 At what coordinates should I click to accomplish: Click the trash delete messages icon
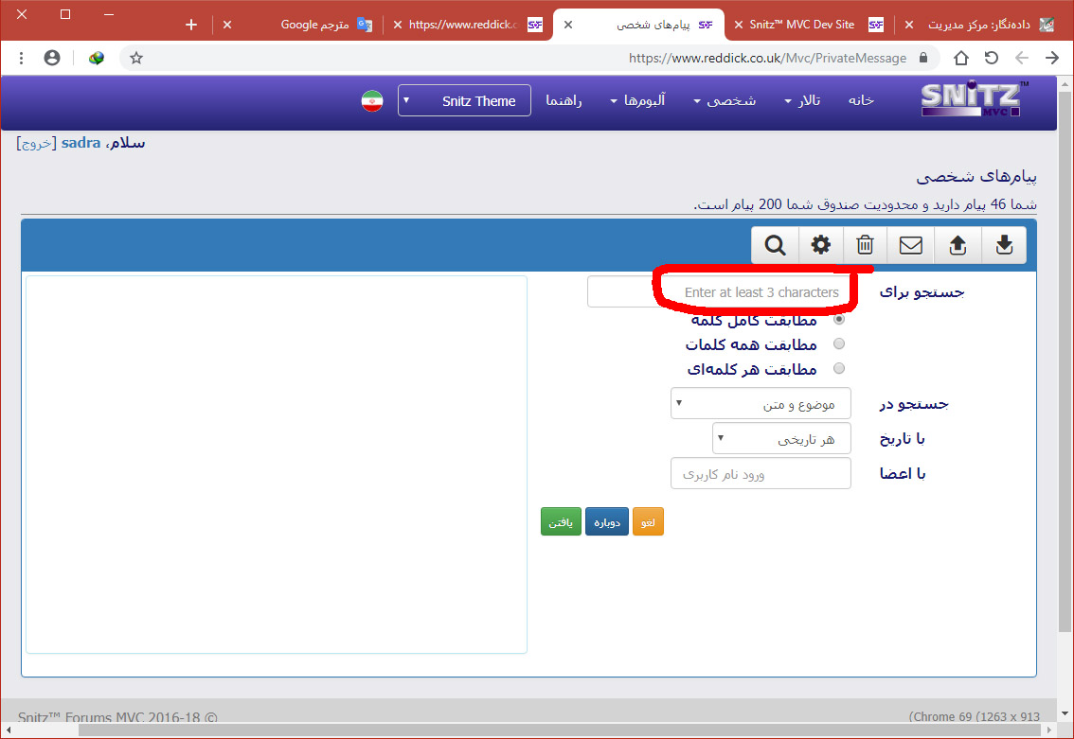pyautogui.click(x=865, y=246)
